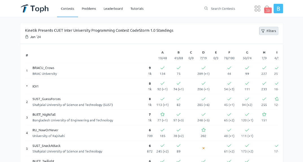Click BUET_Nightfall's star on problem H
Screen dimensions: 303x162
click(x=264, y=114)
